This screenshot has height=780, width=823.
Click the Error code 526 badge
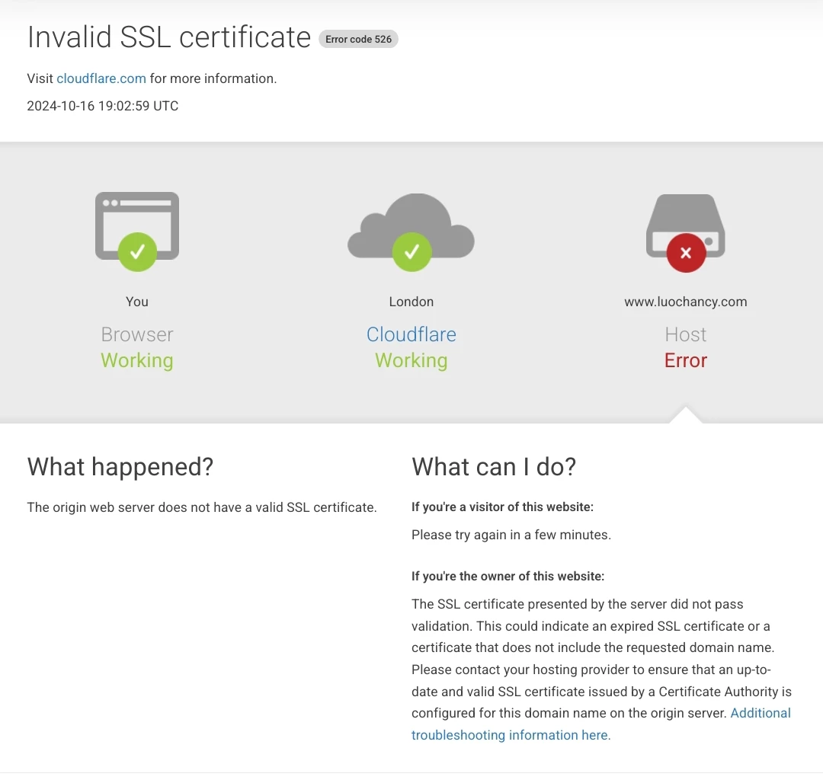pos(358,40)
